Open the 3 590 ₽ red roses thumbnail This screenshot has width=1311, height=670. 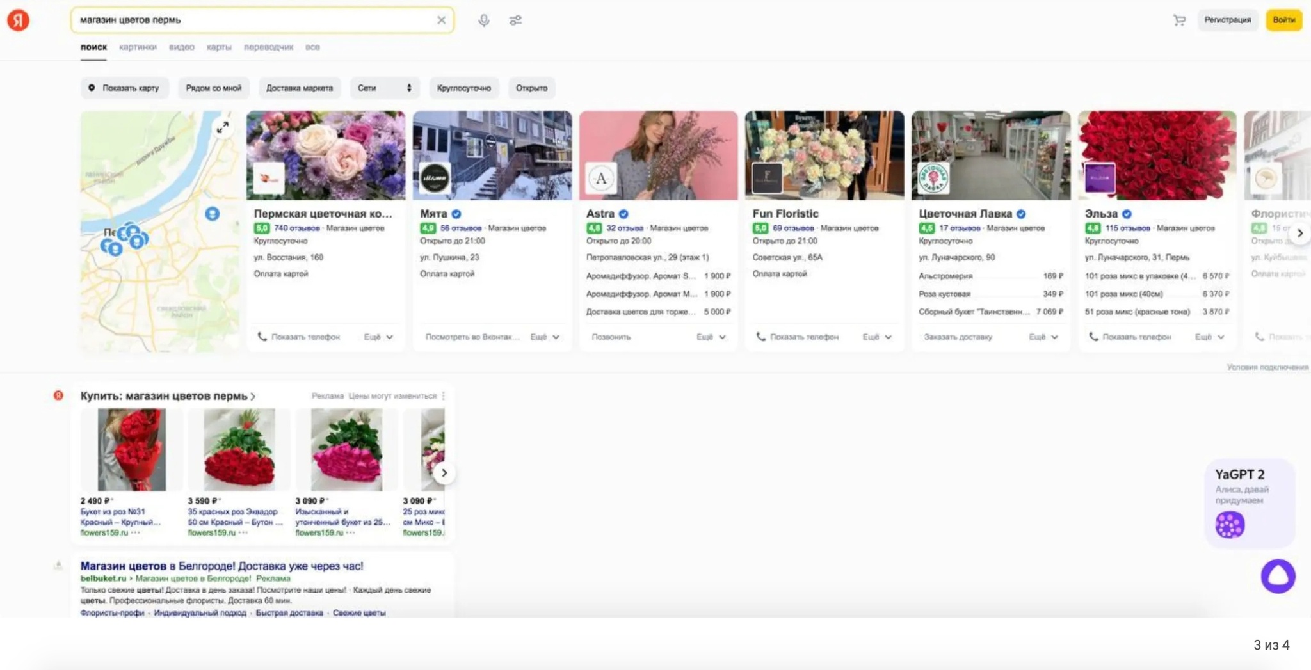point(239,450)
